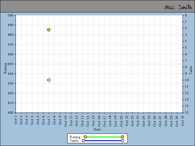Click the 400 rating axis value
This screenshot has width=195, height=146.
(x=11, y=113)
